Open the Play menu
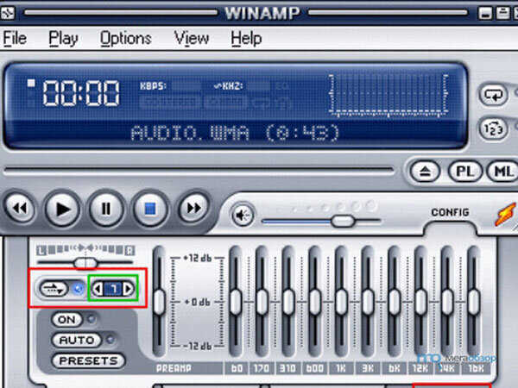This screenshot has height=388, width=518. (63, 39)
